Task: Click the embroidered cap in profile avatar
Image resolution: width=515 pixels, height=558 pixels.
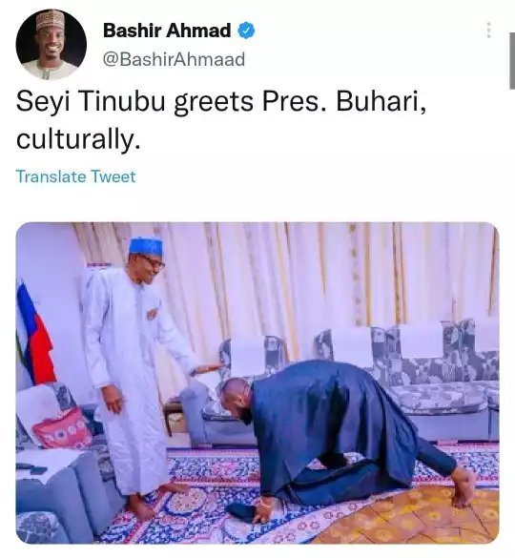Action: coord(51,21)
